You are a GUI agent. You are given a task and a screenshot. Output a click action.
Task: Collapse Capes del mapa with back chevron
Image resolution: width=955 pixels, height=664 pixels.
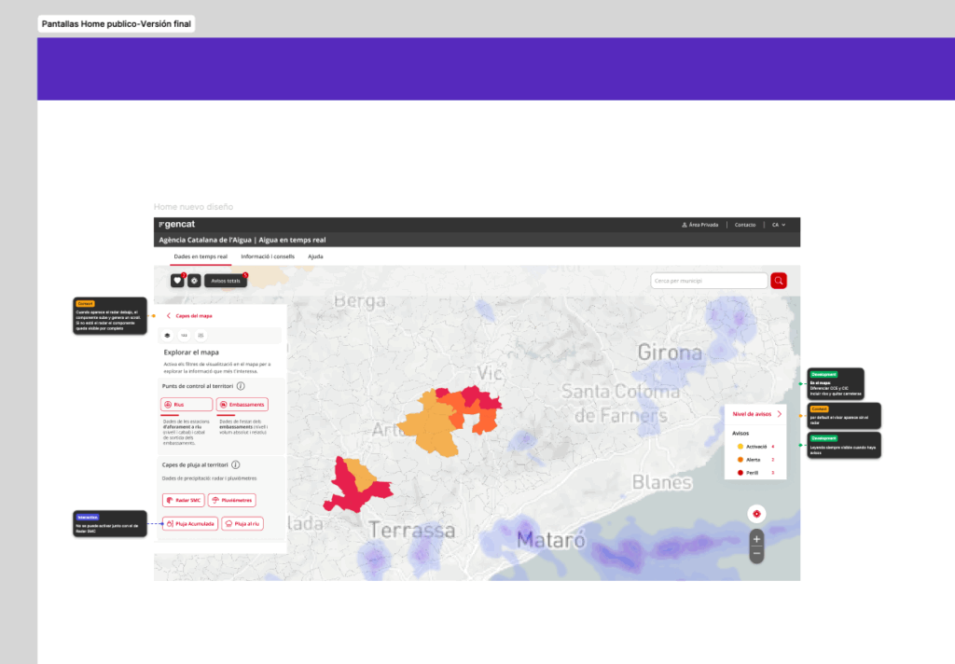point(169,315)
